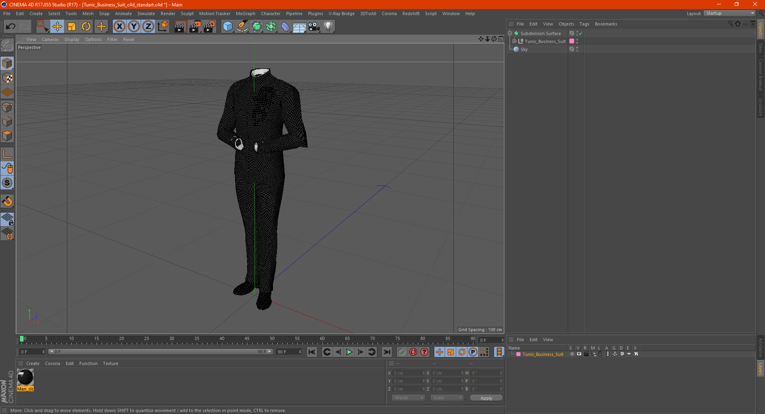Open the Tags menu in Objects panel
The width and height of the screenshot is (765, 414).
tap(584, 24)
